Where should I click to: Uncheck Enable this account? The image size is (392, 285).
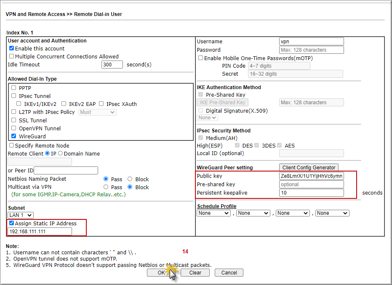tap(12, 48)
